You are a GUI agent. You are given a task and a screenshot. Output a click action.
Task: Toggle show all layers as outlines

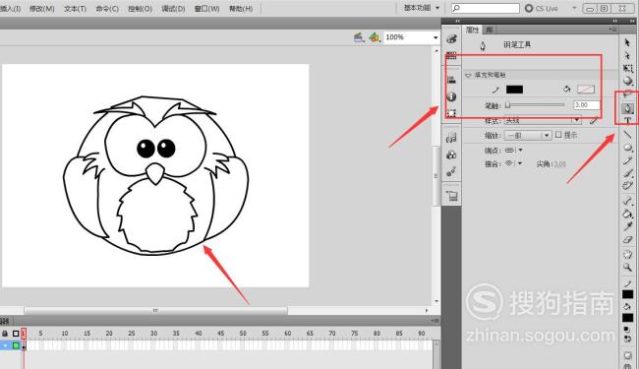[x=16, y=334]
